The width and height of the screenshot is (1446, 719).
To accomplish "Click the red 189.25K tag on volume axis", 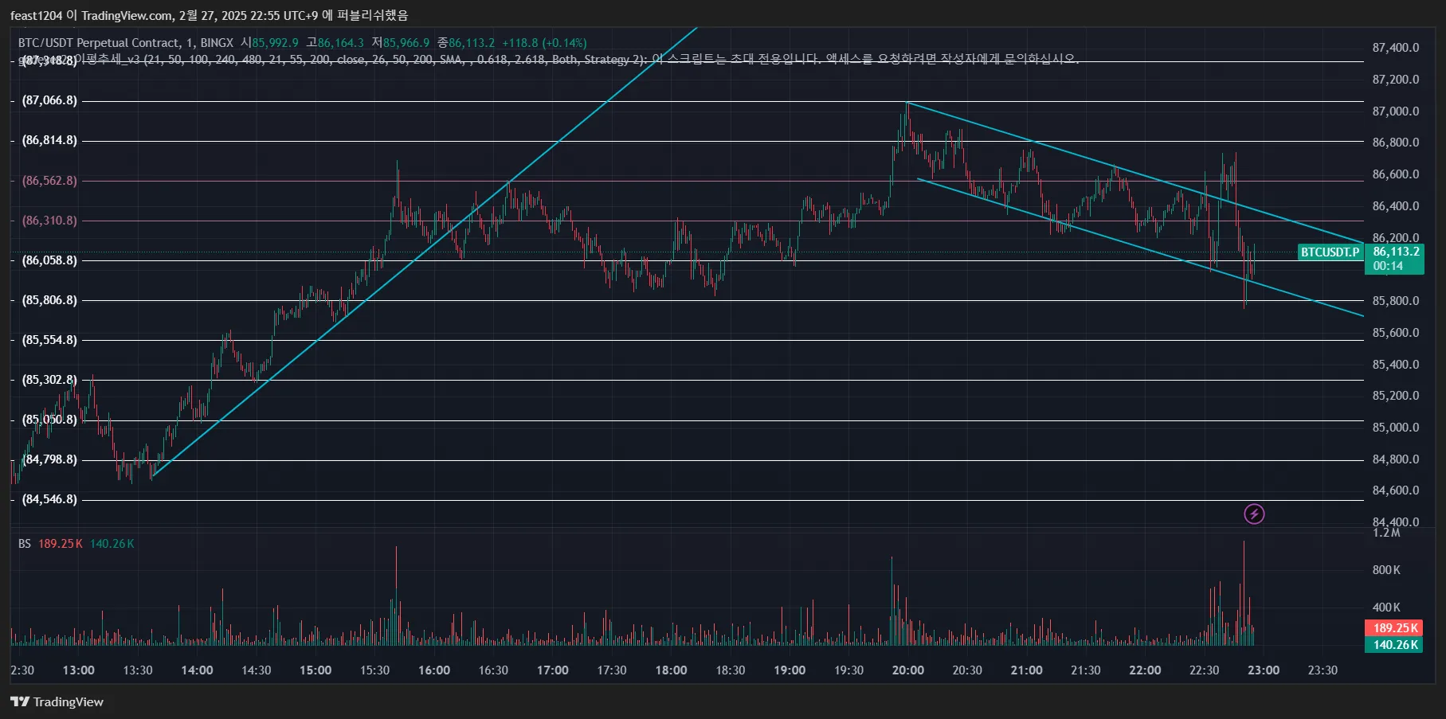I will coord(1394,628).
